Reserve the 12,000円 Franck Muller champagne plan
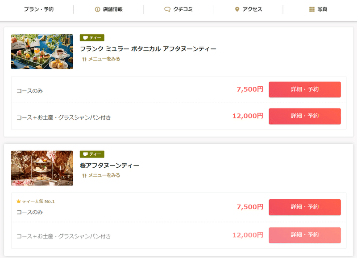 point(305,116)
